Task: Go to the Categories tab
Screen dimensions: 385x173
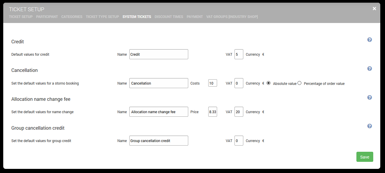Action: click(x=72, y=17)
